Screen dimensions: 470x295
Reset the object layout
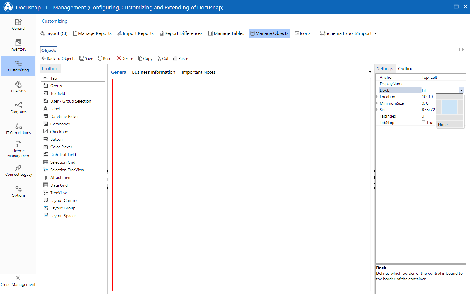[x=105, y=58]
